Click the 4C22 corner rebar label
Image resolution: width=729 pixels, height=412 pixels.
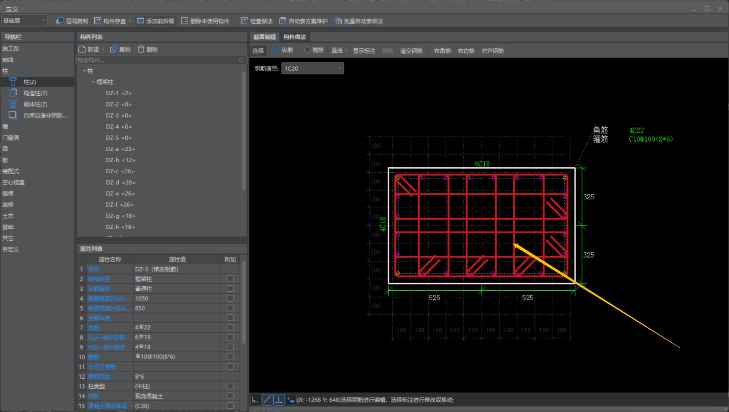[637, 130]
